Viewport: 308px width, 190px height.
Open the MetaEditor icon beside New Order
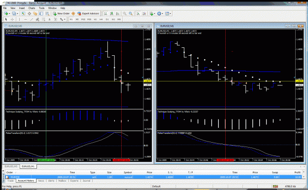pos(73,14)
